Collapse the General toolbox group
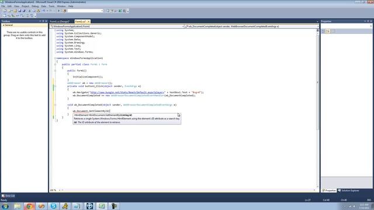 (x=4, y=25)
